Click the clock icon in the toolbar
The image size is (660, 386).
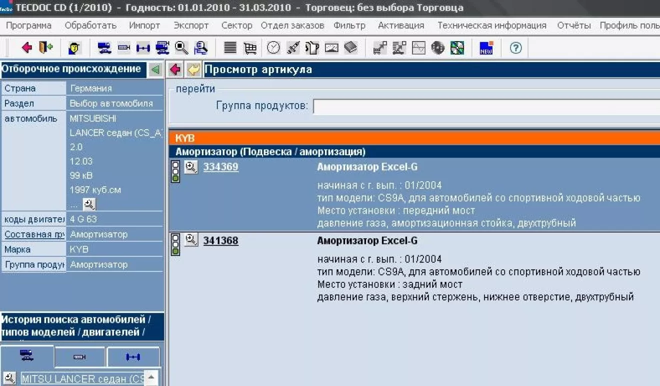[x=273, y=48]
